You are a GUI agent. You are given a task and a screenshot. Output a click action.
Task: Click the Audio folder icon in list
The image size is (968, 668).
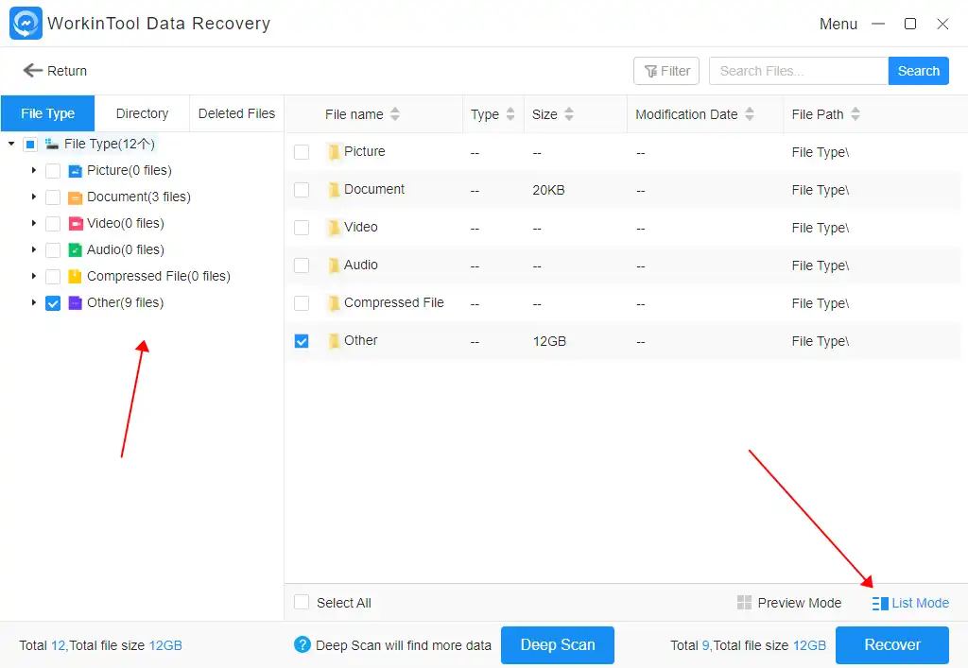pyautogui.click(x=334, y=265)
